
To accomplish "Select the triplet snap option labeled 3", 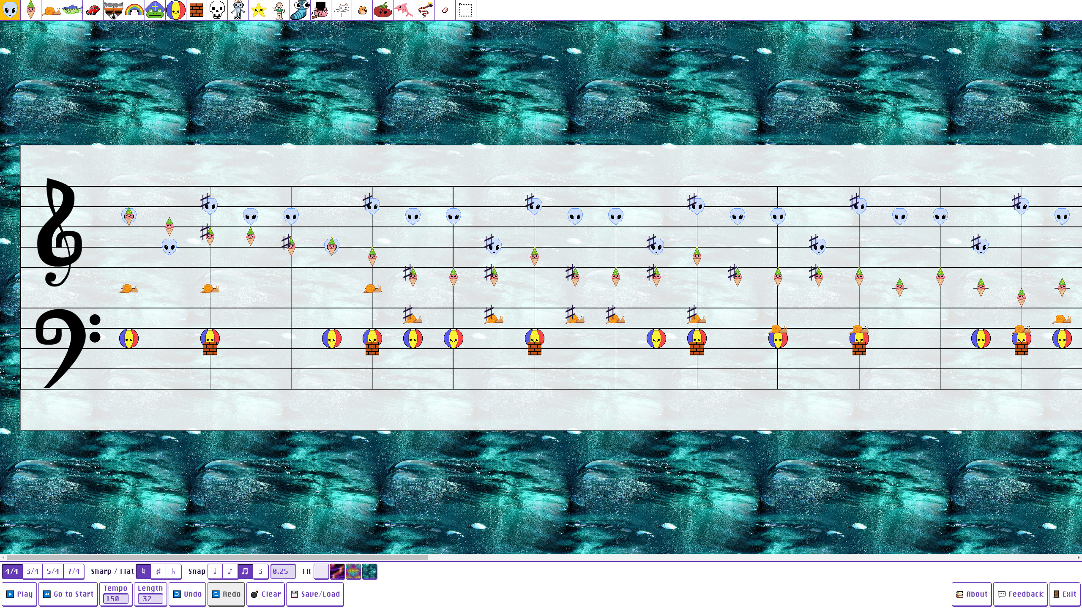I will click(260, 571).
